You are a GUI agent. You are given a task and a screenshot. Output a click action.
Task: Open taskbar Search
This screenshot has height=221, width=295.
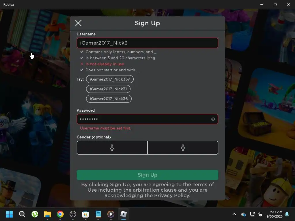(x=22, y=214)
